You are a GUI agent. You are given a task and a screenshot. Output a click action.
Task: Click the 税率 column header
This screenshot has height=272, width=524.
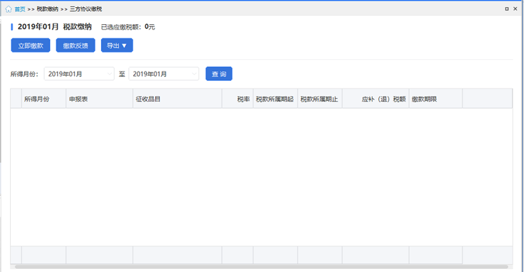pyautogui.click(x=243, y=99)
